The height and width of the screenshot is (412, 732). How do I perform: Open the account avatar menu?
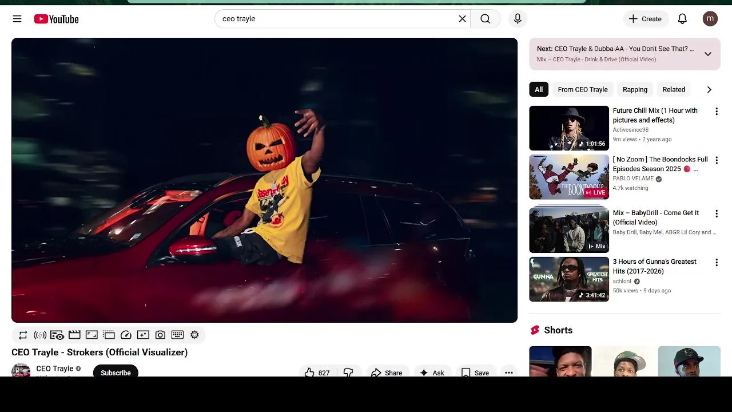tap(710, 19)
